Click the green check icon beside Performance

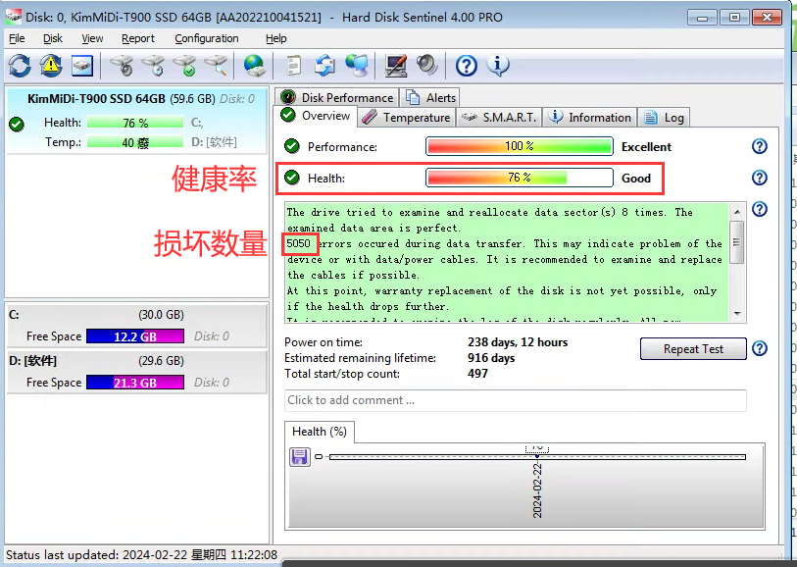coord(292,146)
